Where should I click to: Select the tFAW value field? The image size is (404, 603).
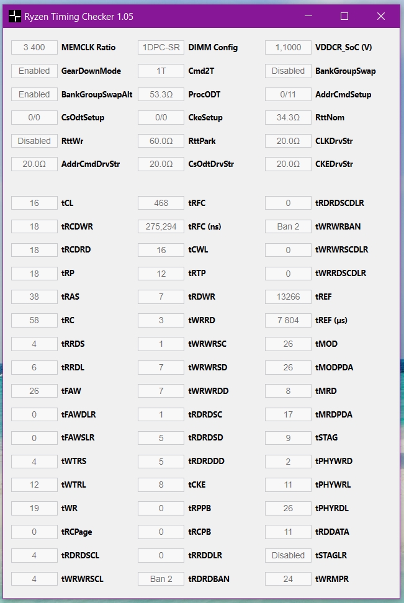click(x=34, y=391)
